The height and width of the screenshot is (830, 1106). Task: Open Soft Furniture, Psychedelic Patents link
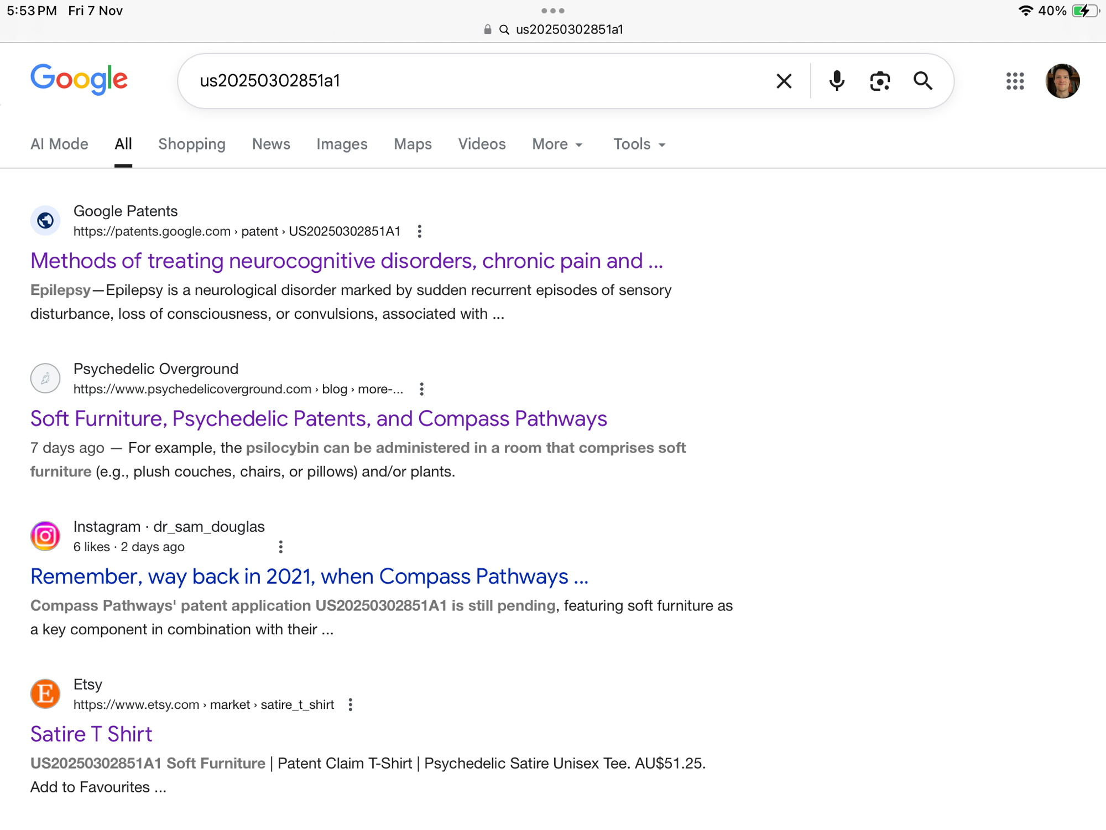point(319,418)
